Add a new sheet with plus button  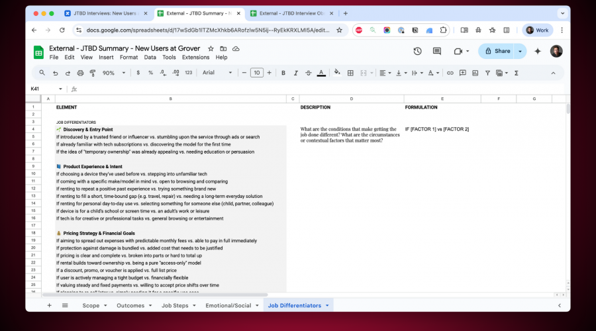[x=49, y=305]
